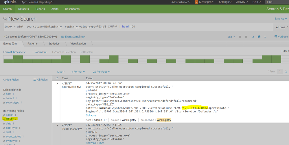289x145 pixels.
Task: Open the Administrator menu
Action: point(181,2)
